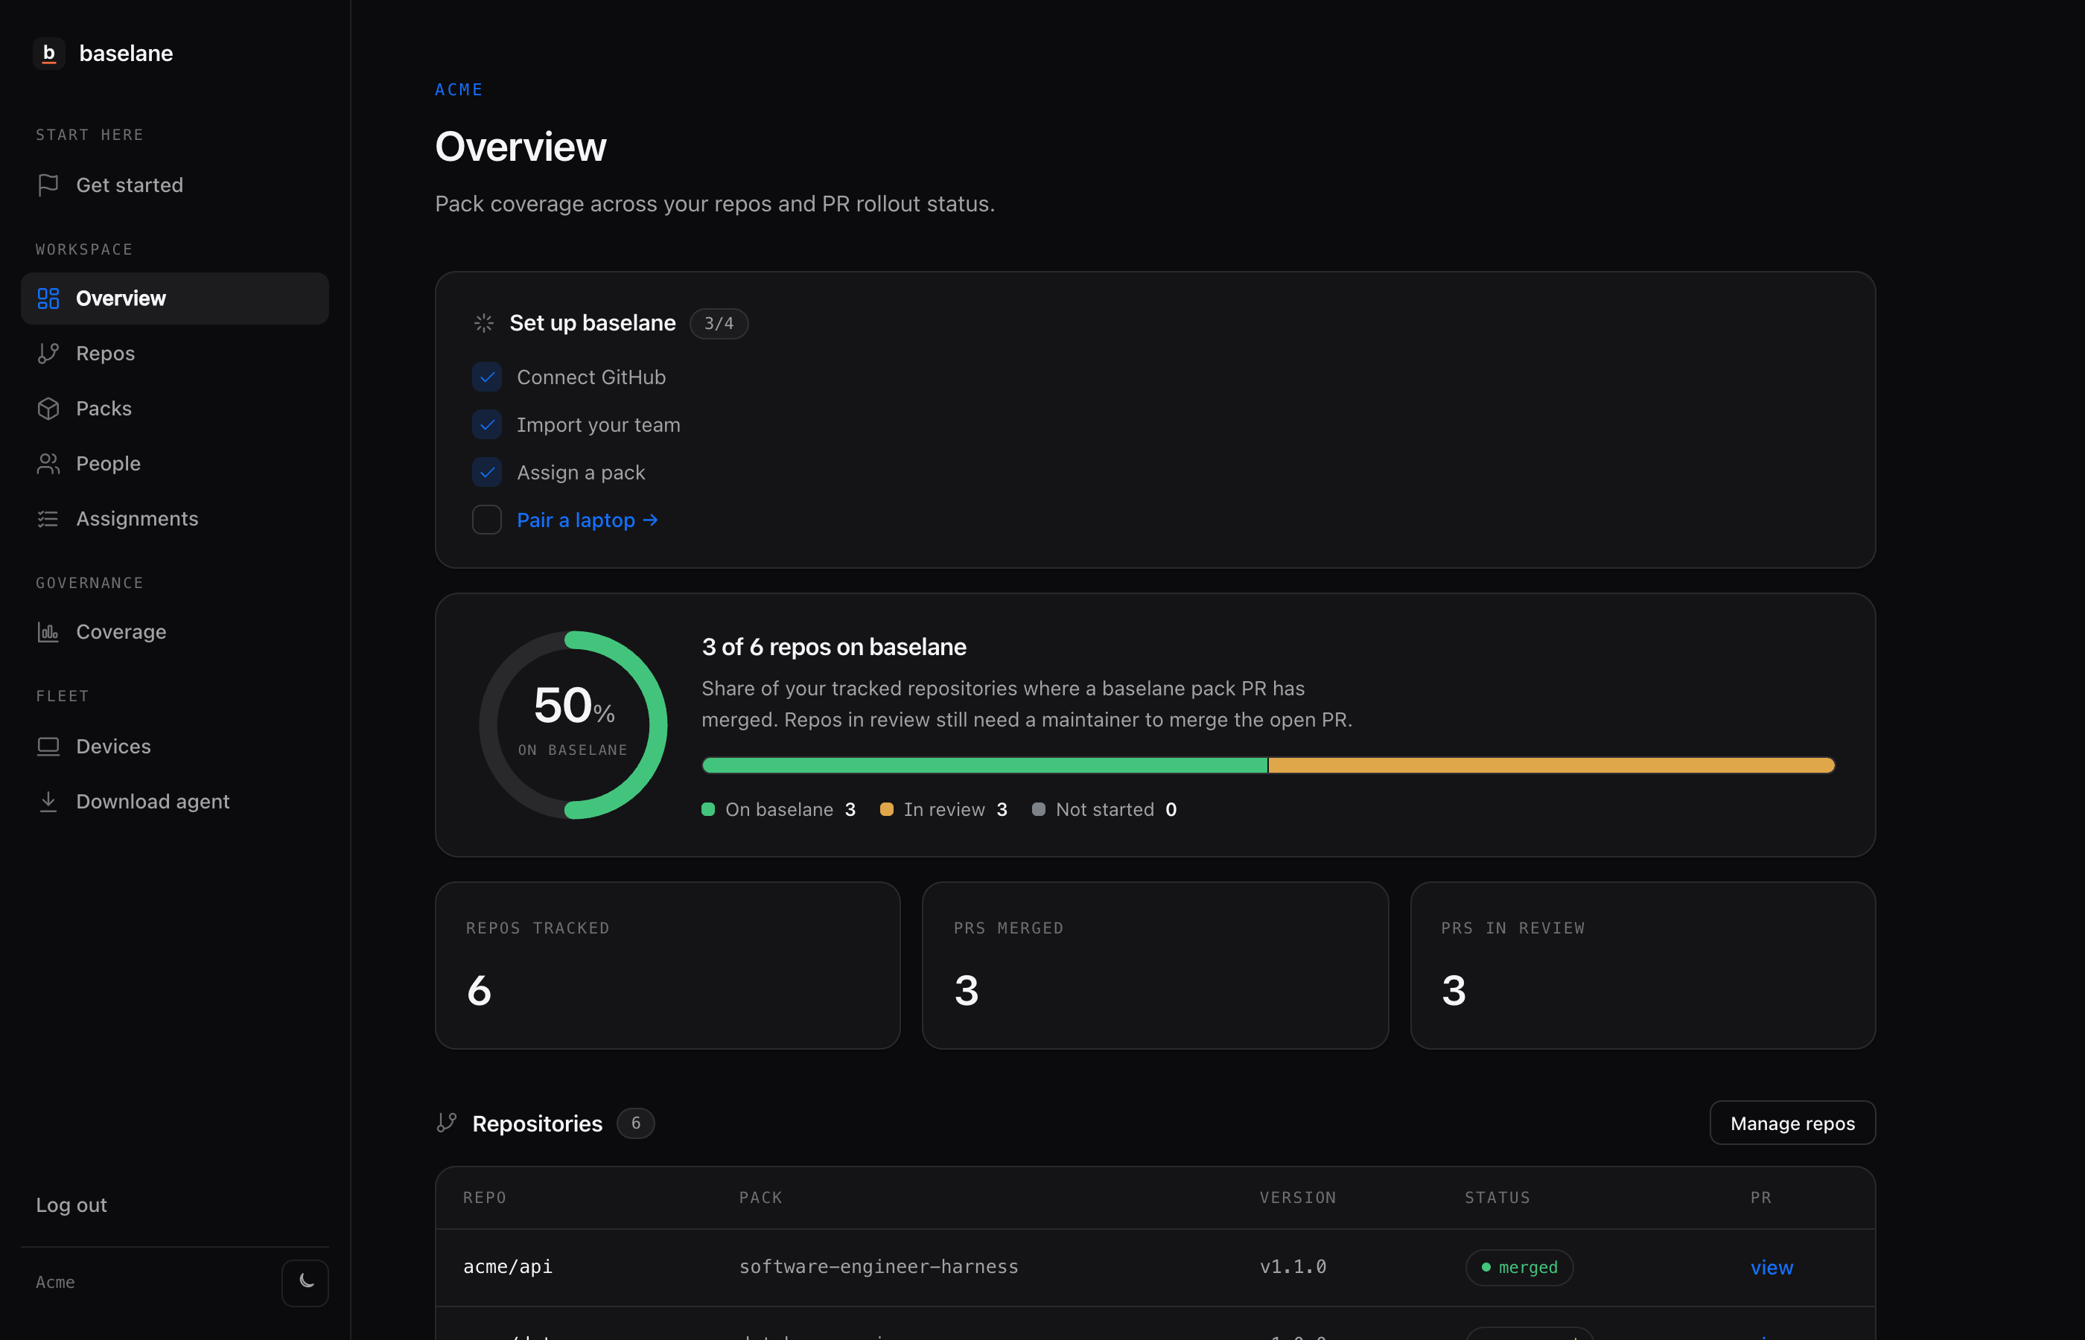Click the REPO column header
The width and height of the screenshot is (2085, 1340).
[485, 1197]
